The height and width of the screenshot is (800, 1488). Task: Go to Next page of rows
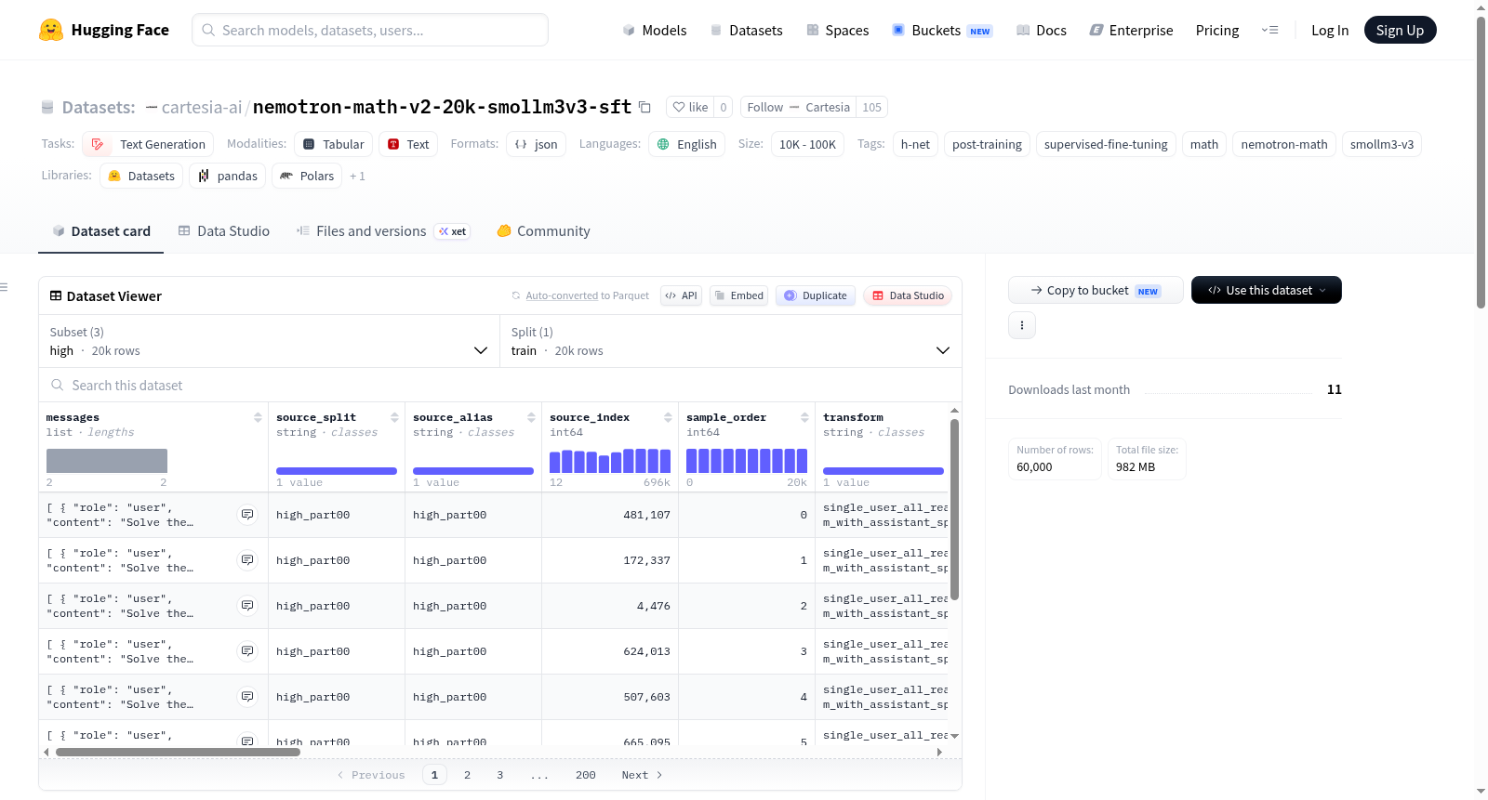pos(642,775)
